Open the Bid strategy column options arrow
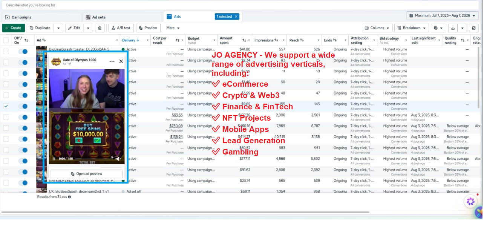The width and height of the screenshot is (484, 248). [406, 40]
